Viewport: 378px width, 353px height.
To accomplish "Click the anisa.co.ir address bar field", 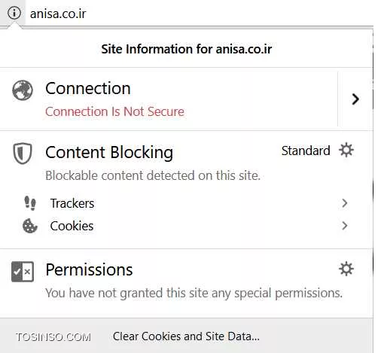I will tap(200, 13).
